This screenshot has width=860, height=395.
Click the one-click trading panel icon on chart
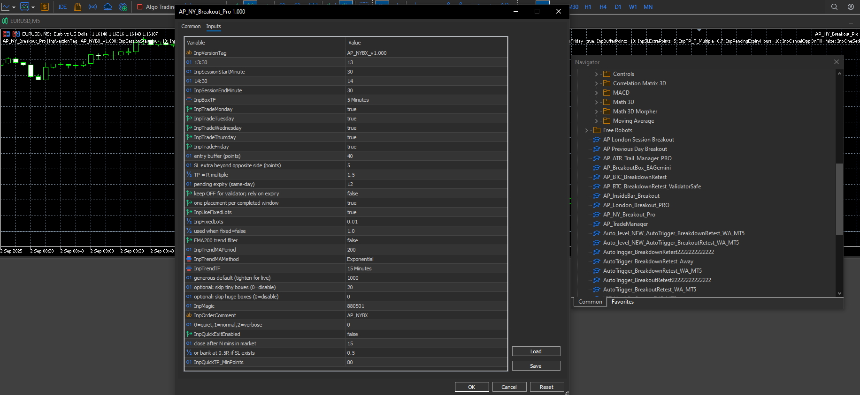[x=16, y=34]
